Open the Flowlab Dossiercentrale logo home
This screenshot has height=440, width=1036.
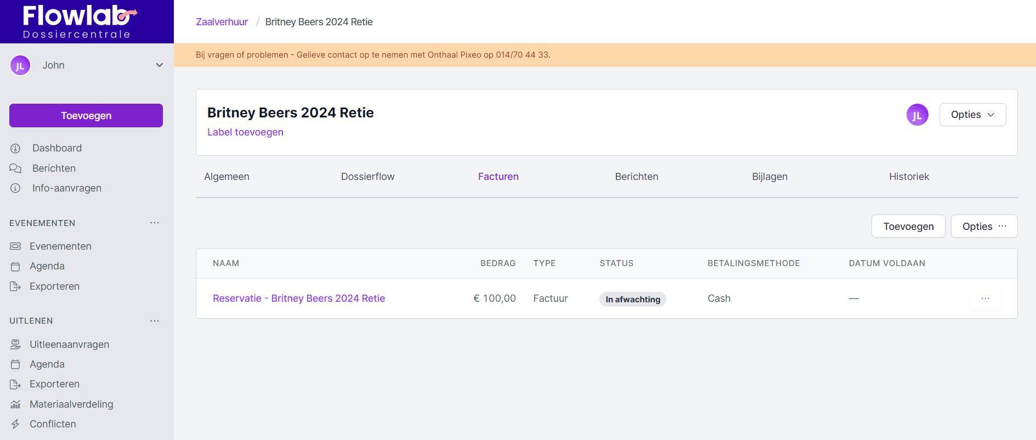click(x=80, y=22)
